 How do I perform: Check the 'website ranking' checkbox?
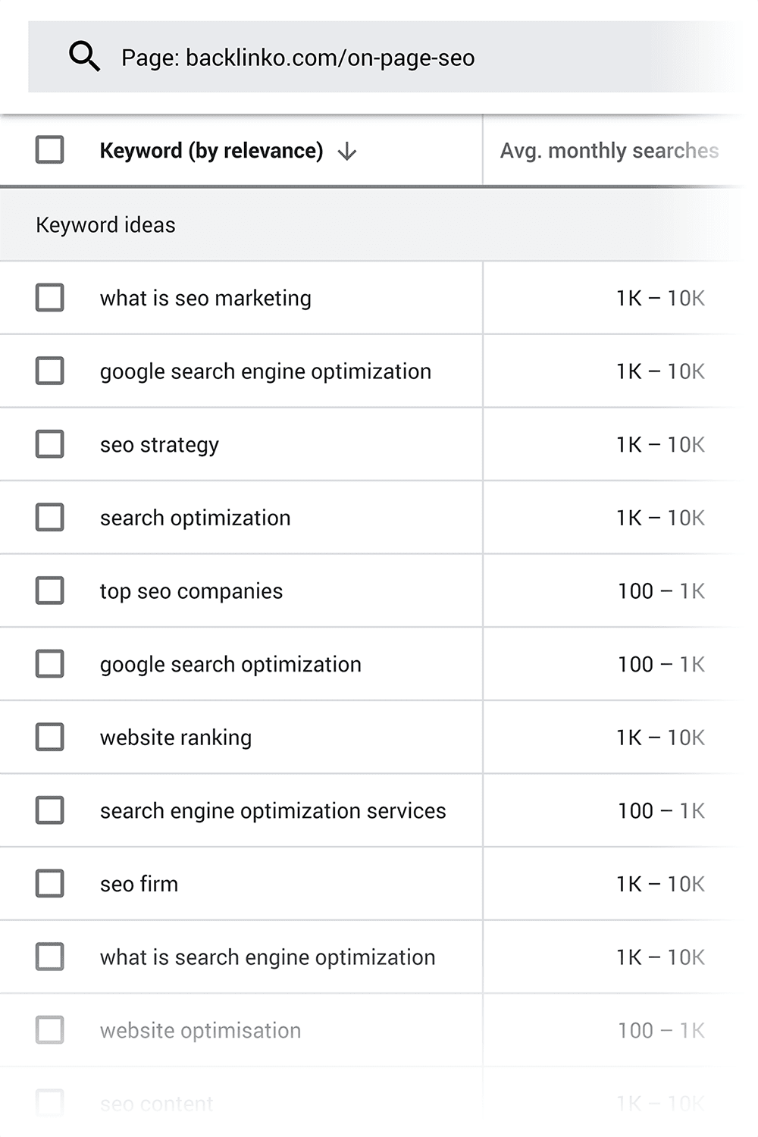pyautogui.click(x=50, y=737)
